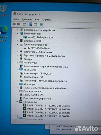Click the IM2S3138E-128GM-B disk icon

[x=25, y=48]
